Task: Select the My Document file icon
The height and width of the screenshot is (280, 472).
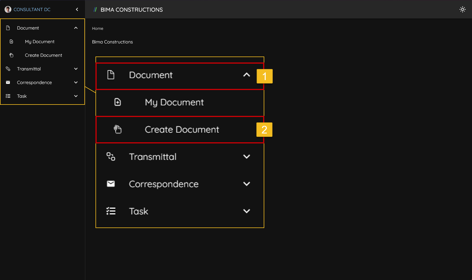Action: [x=11, y=41]
